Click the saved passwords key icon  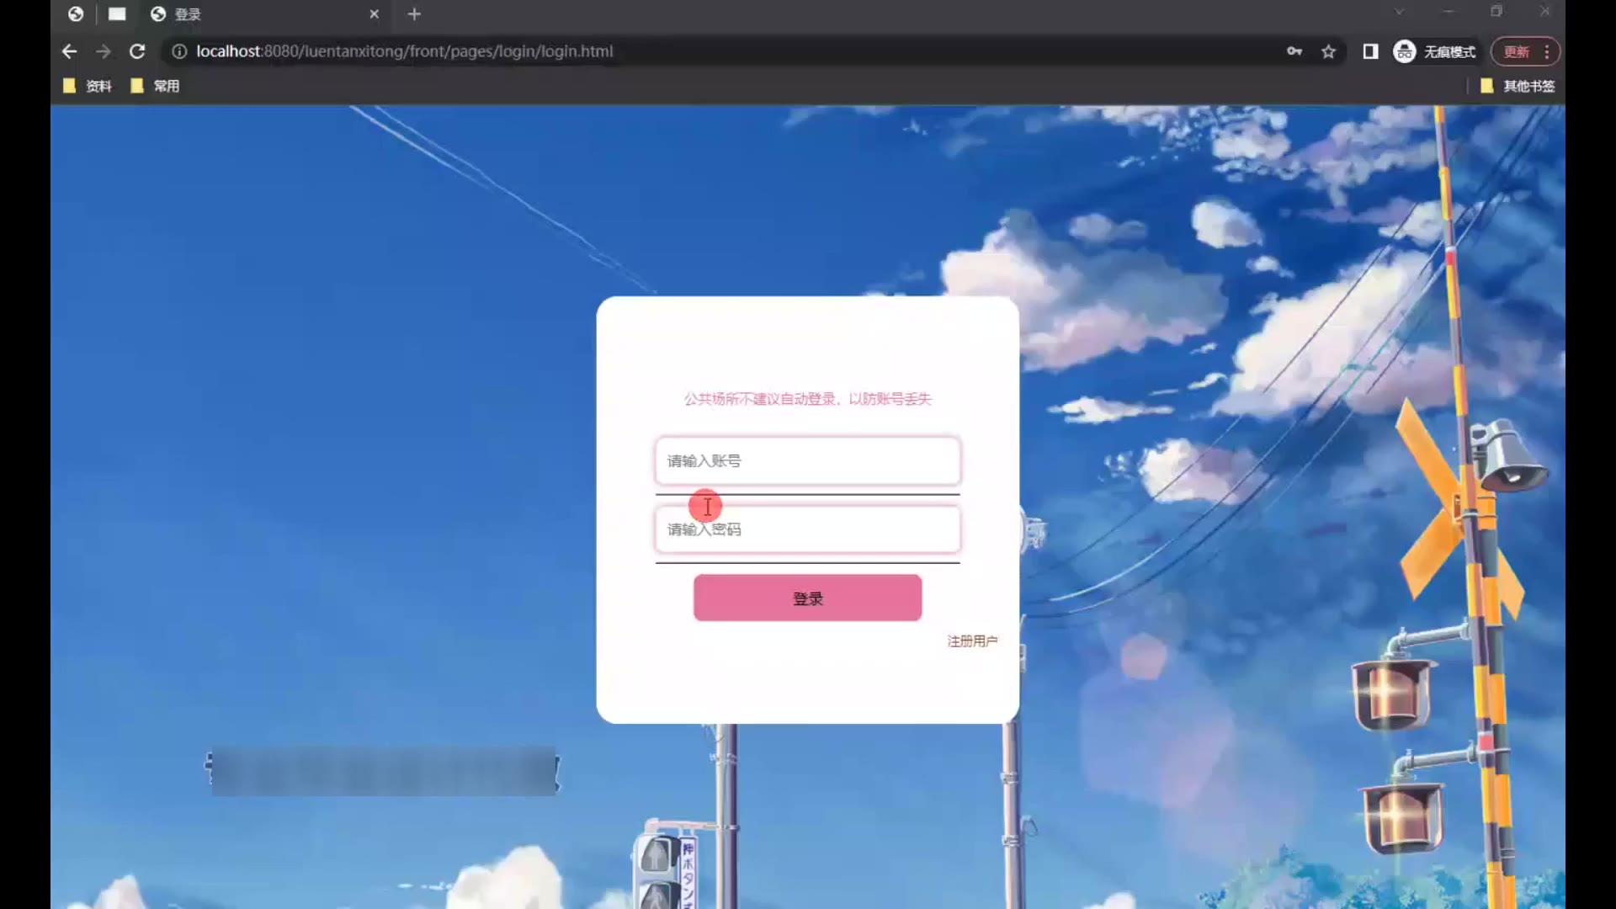click(1294, 51)
